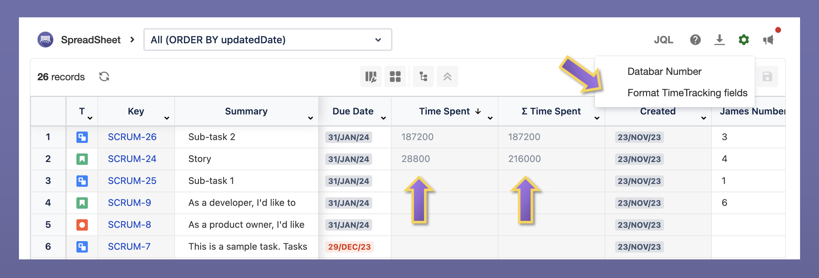Switch to the grid card view icon
The image size is (819, 278).
395,77
